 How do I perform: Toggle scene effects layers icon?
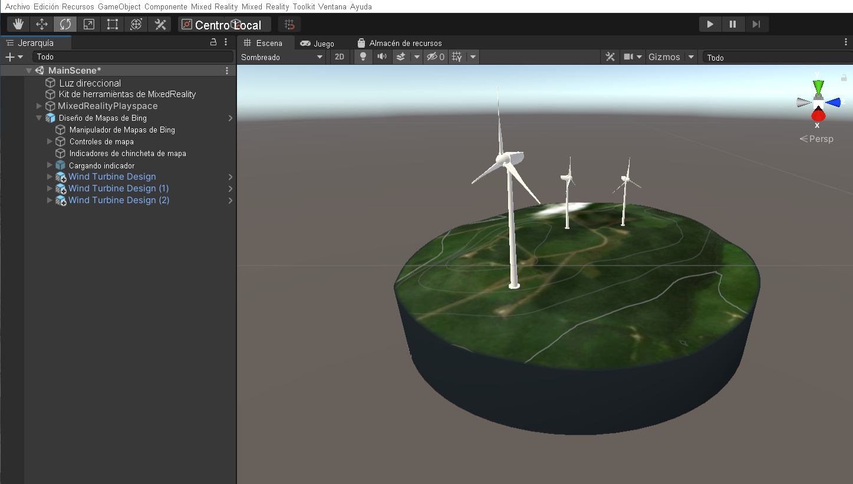pos(401,57)
